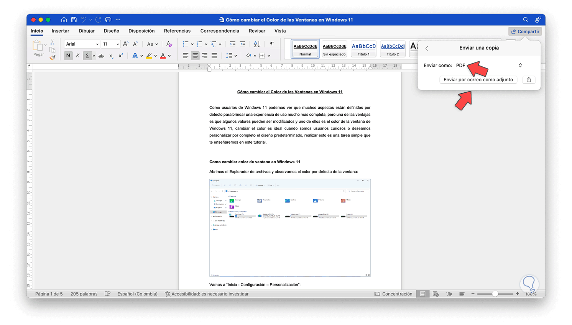Switch to the Dibujar tab
The width and height of the screenshot is (572, 325).
tap(87, 31)
